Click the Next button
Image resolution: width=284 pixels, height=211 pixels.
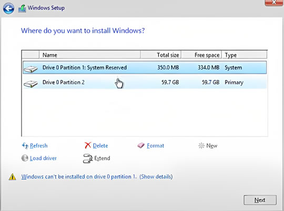click(260, 200)
